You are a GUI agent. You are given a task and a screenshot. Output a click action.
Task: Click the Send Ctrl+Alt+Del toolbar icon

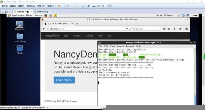pos(68,6)
